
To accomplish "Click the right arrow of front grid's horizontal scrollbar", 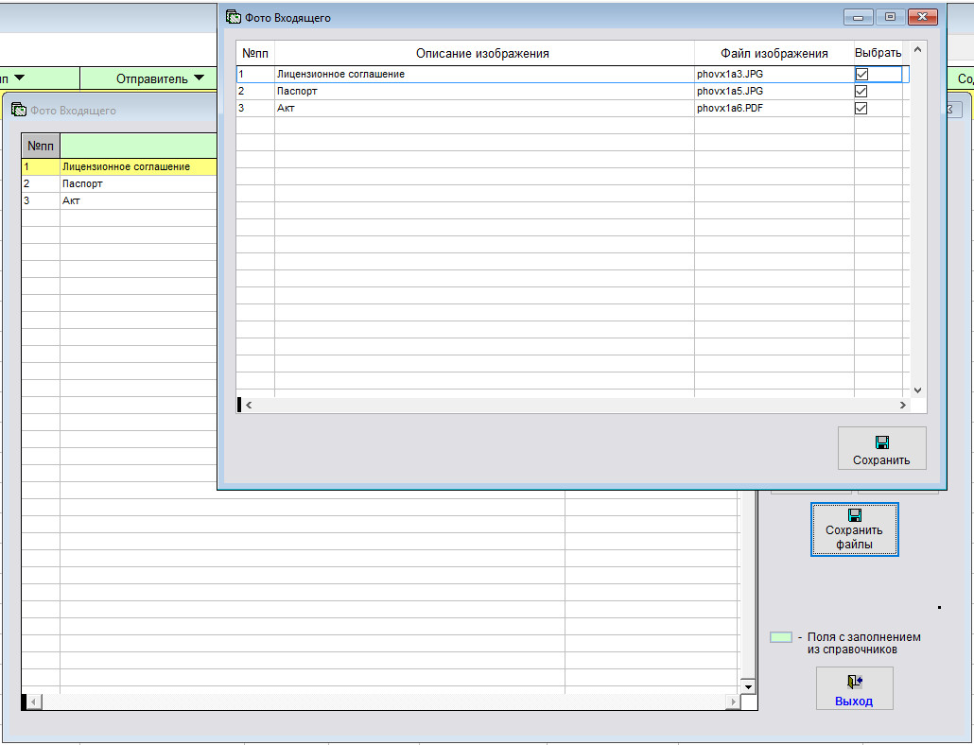I will tap(903, 405).
